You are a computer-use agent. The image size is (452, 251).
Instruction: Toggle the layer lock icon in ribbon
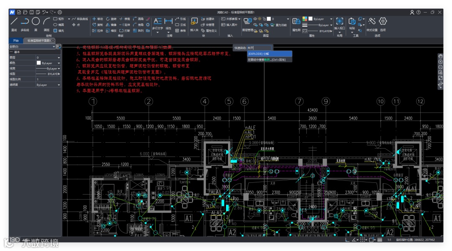(x=264, y=19)
